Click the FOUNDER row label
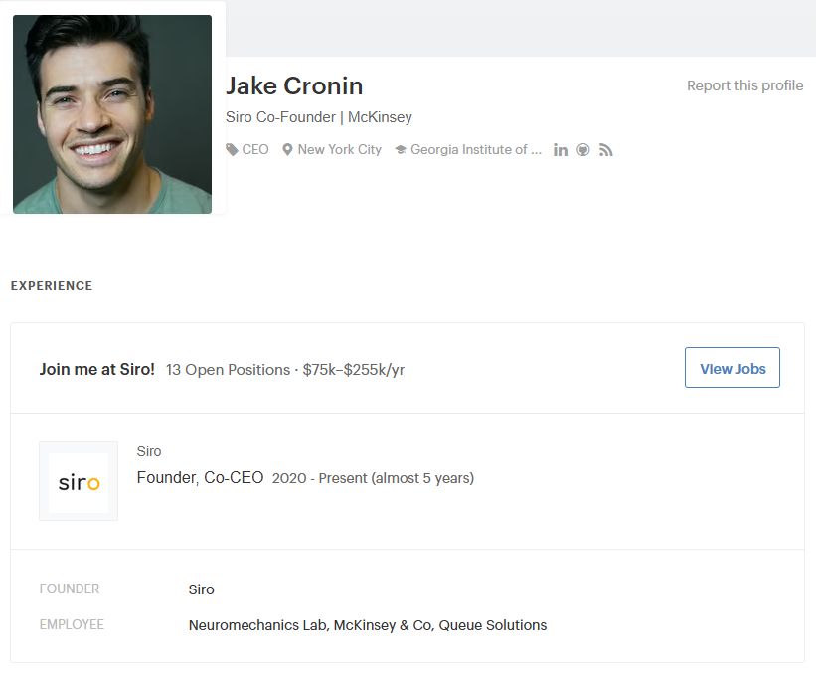816x673 pixels. 70,589
